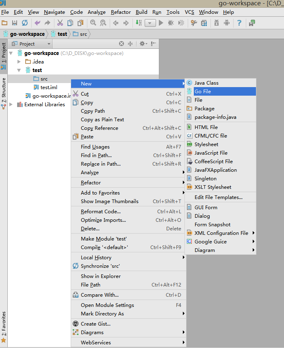Choose Package from New submenu
The image size is (284, 348).
tap(221, 109)
